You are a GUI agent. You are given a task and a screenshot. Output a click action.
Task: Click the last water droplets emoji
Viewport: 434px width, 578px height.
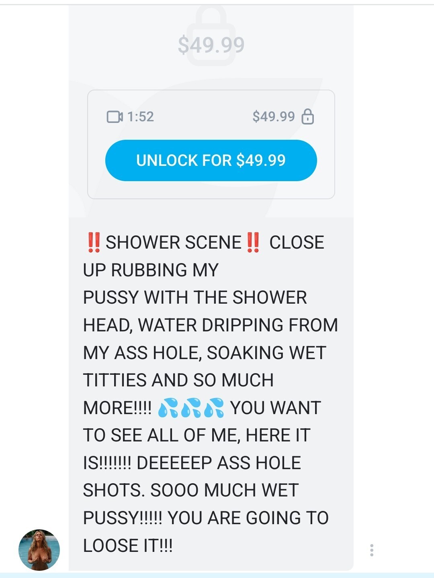214,408
